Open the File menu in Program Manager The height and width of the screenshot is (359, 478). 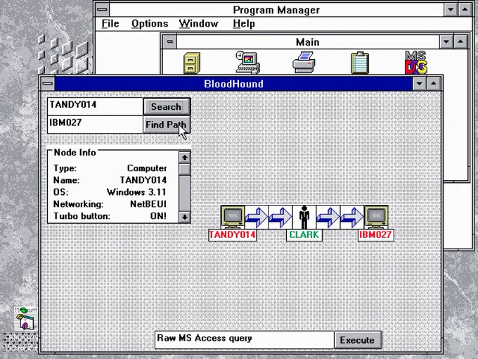110,23
